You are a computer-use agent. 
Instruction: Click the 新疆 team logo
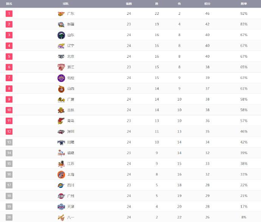[61, 24]
